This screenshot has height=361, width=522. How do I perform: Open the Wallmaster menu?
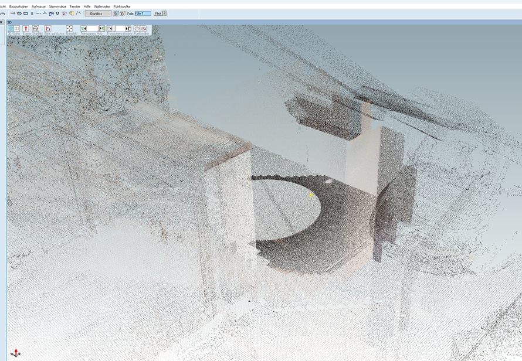[102, 6]
